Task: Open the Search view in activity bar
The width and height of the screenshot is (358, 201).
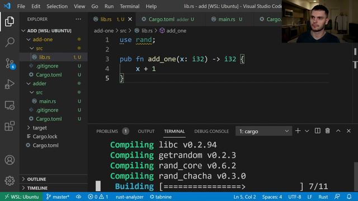Action: [x=10, y=42]
